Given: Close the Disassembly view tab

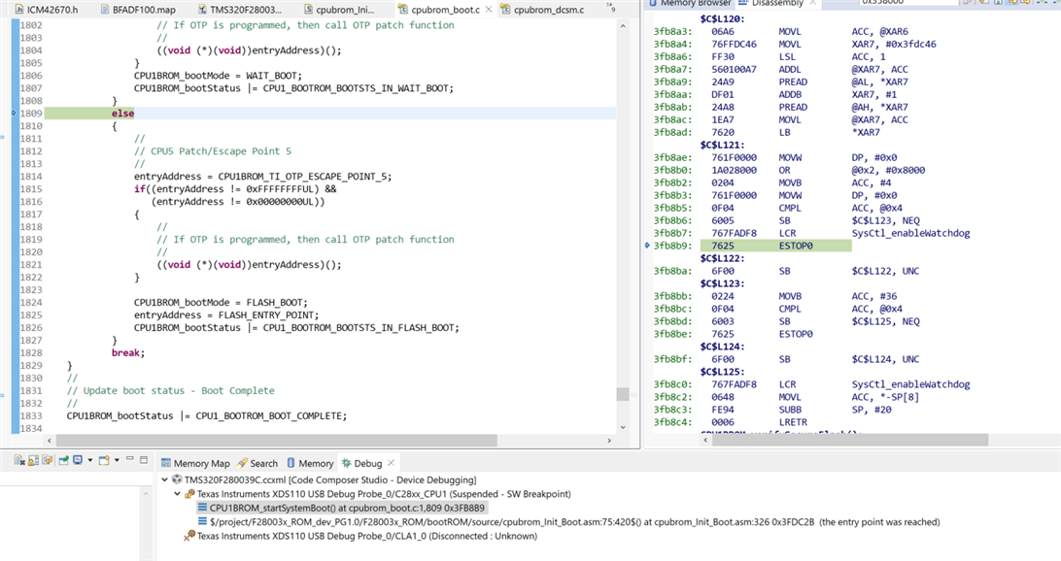Looking at the screenshot, I should 812,3.
